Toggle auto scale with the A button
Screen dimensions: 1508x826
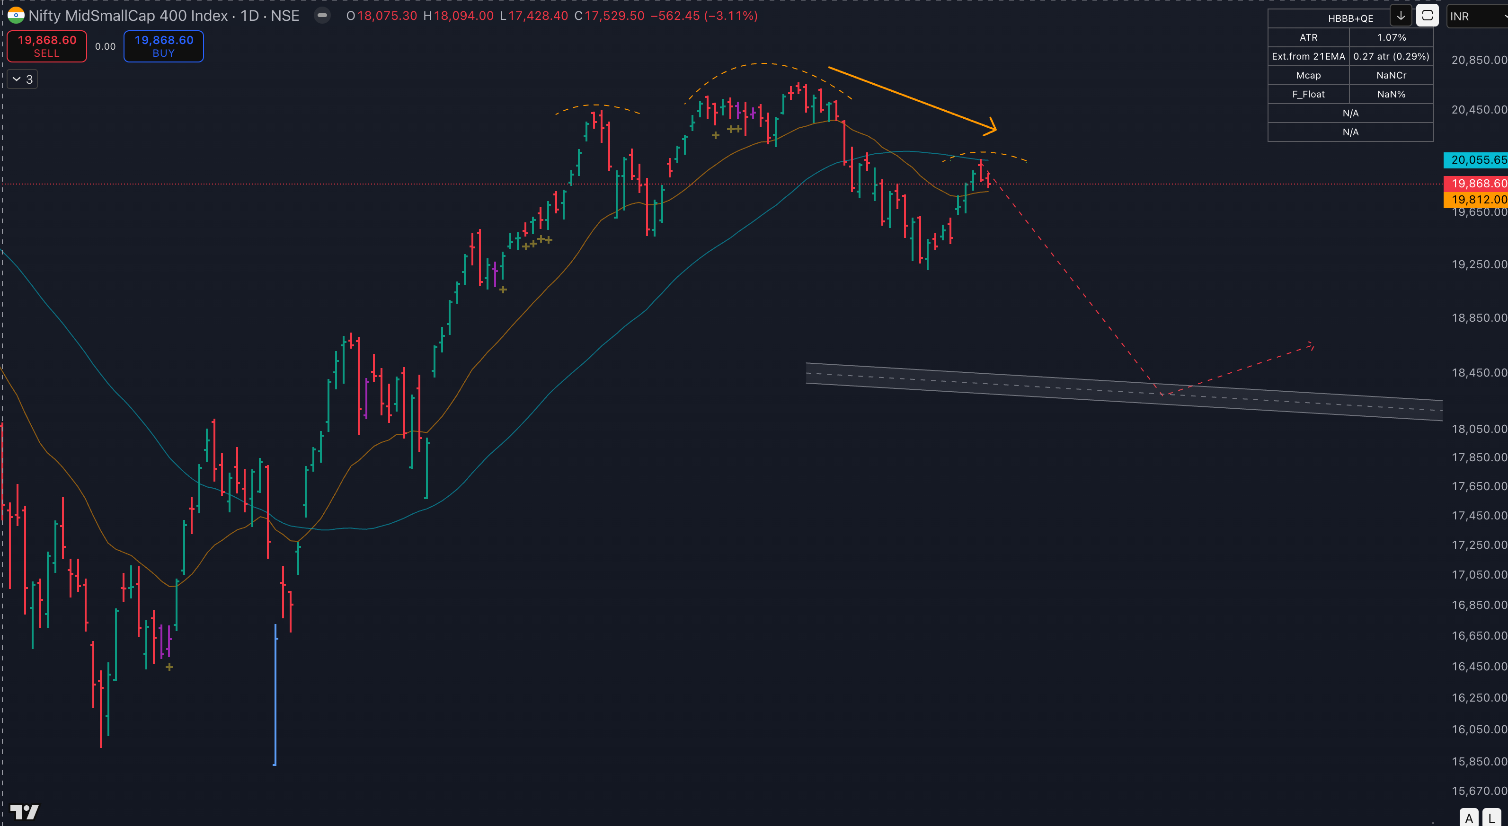coord(1469,818)
